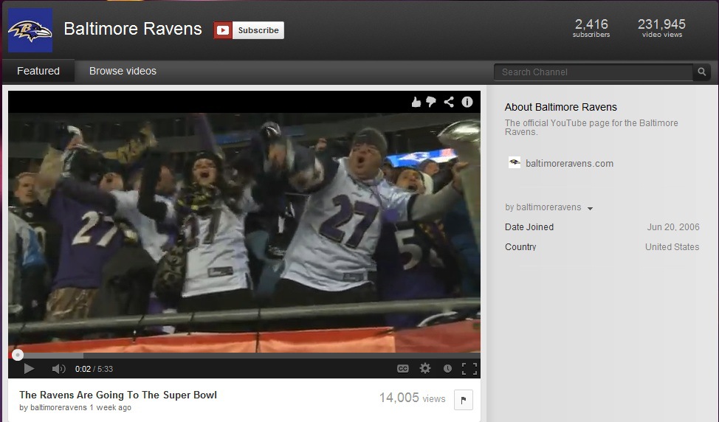The height and width of the screenshot is (422, 719).
Task: Click the 2,416 subscribers count
Action: click(591, 27)
